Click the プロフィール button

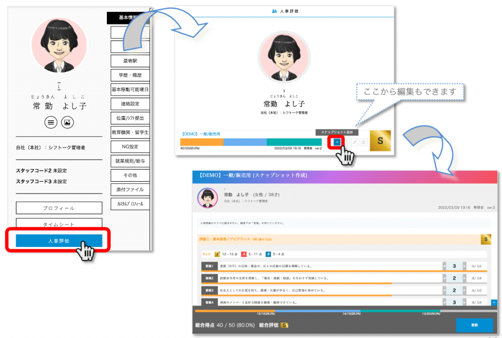tap(59, 208)
